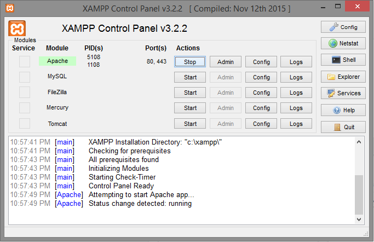Quit the XAMPP Control Panel

pyautogui.click(x=343, y=127)
